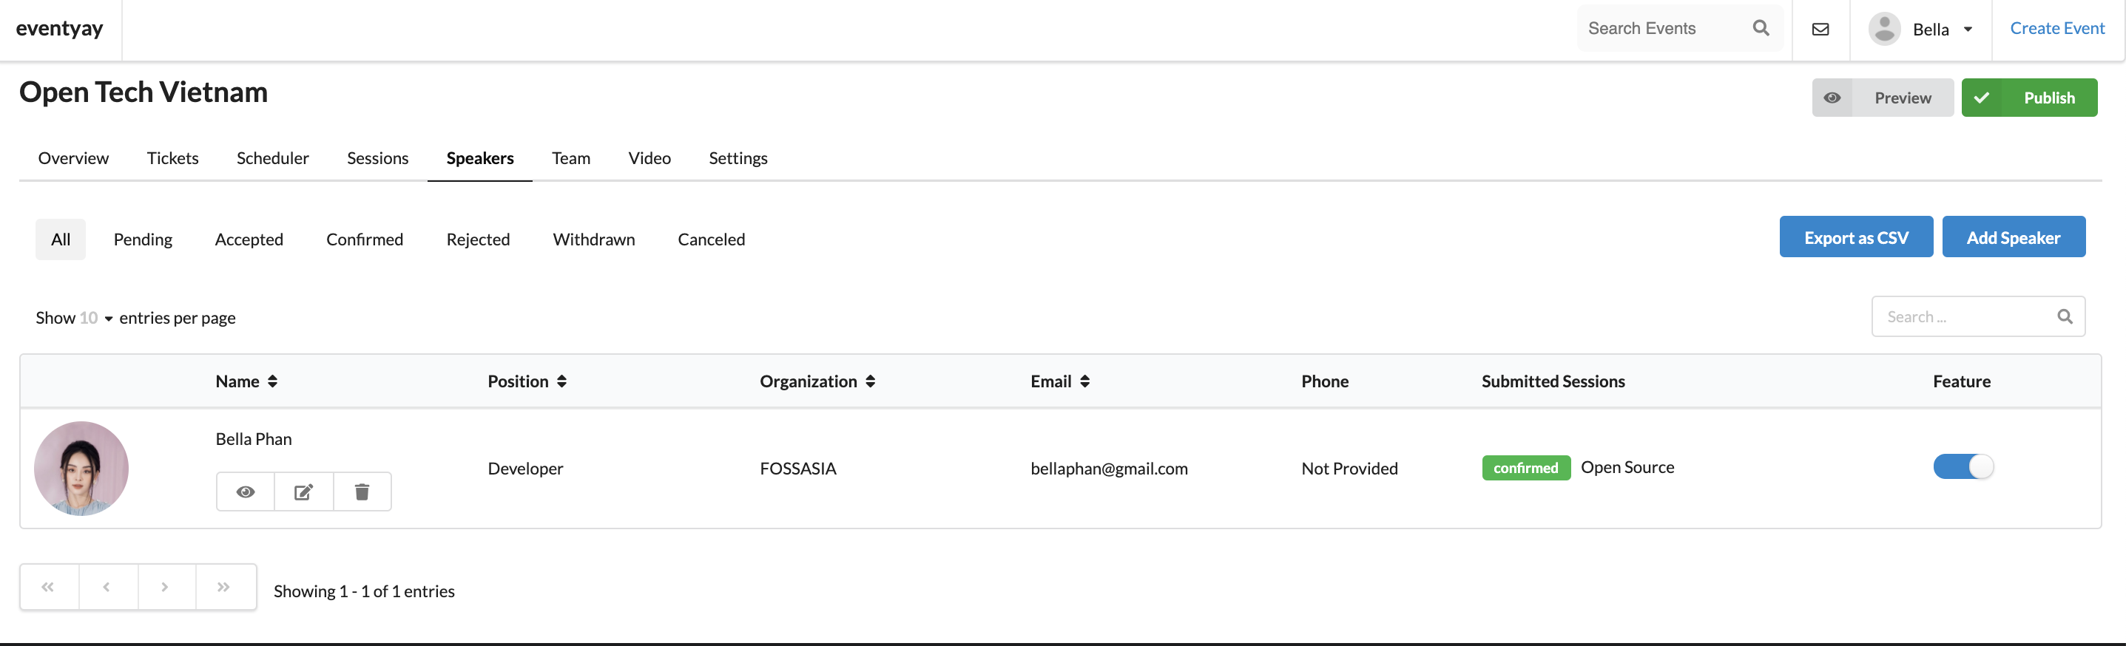Go to the next page arrow

[165, 587]
